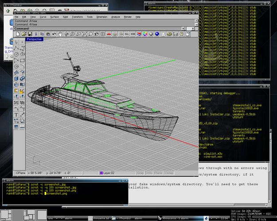The width and height of the screenshot is (277, 221).
Task: Select the Pan hand tool
Action: pyautogui.click(x=60, y=34)
